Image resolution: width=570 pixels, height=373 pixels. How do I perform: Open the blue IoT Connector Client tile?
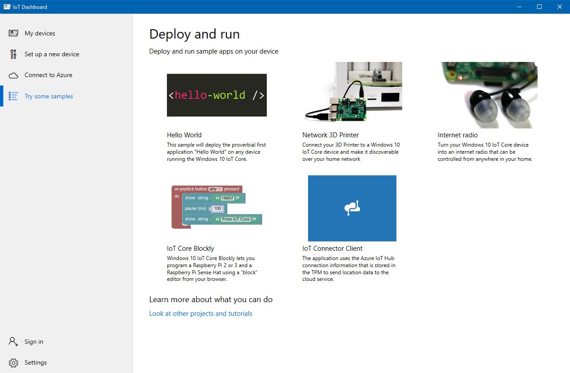coord(352,208)
